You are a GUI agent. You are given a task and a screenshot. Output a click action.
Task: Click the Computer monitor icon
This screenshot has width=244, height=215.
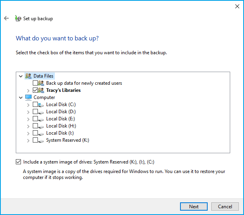(28, 97)
